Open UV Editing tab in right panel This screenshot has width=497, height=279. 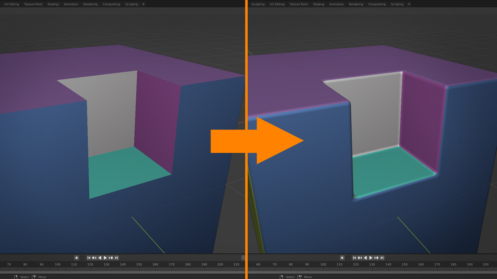(277, 4)
